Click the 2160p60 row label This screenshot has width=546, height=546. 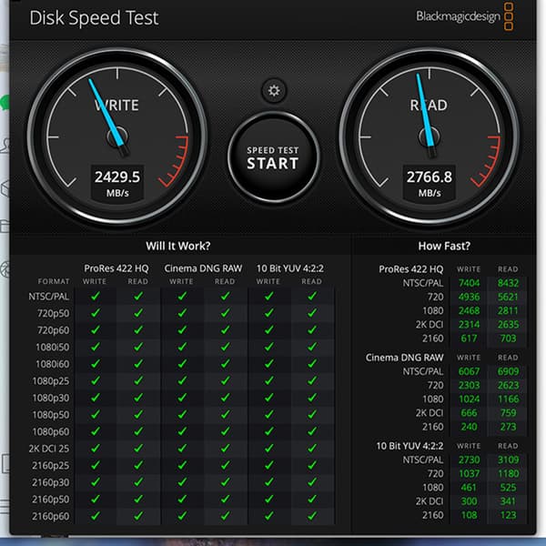click(51, 516)
